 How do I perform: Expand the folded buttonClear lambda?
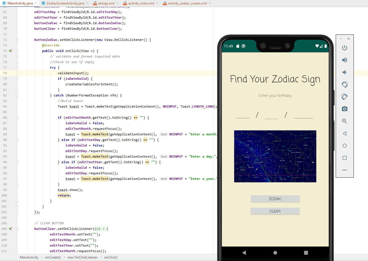(x=17, y=229)
